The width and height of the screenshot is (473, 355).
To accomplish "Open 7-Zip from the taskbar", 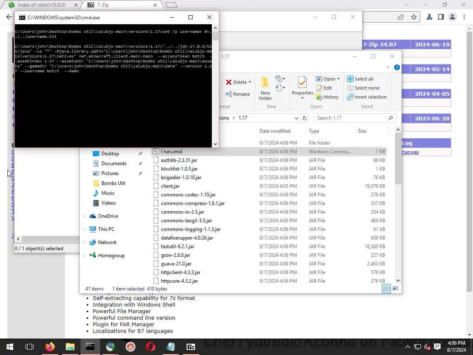I will click(191, 347).
